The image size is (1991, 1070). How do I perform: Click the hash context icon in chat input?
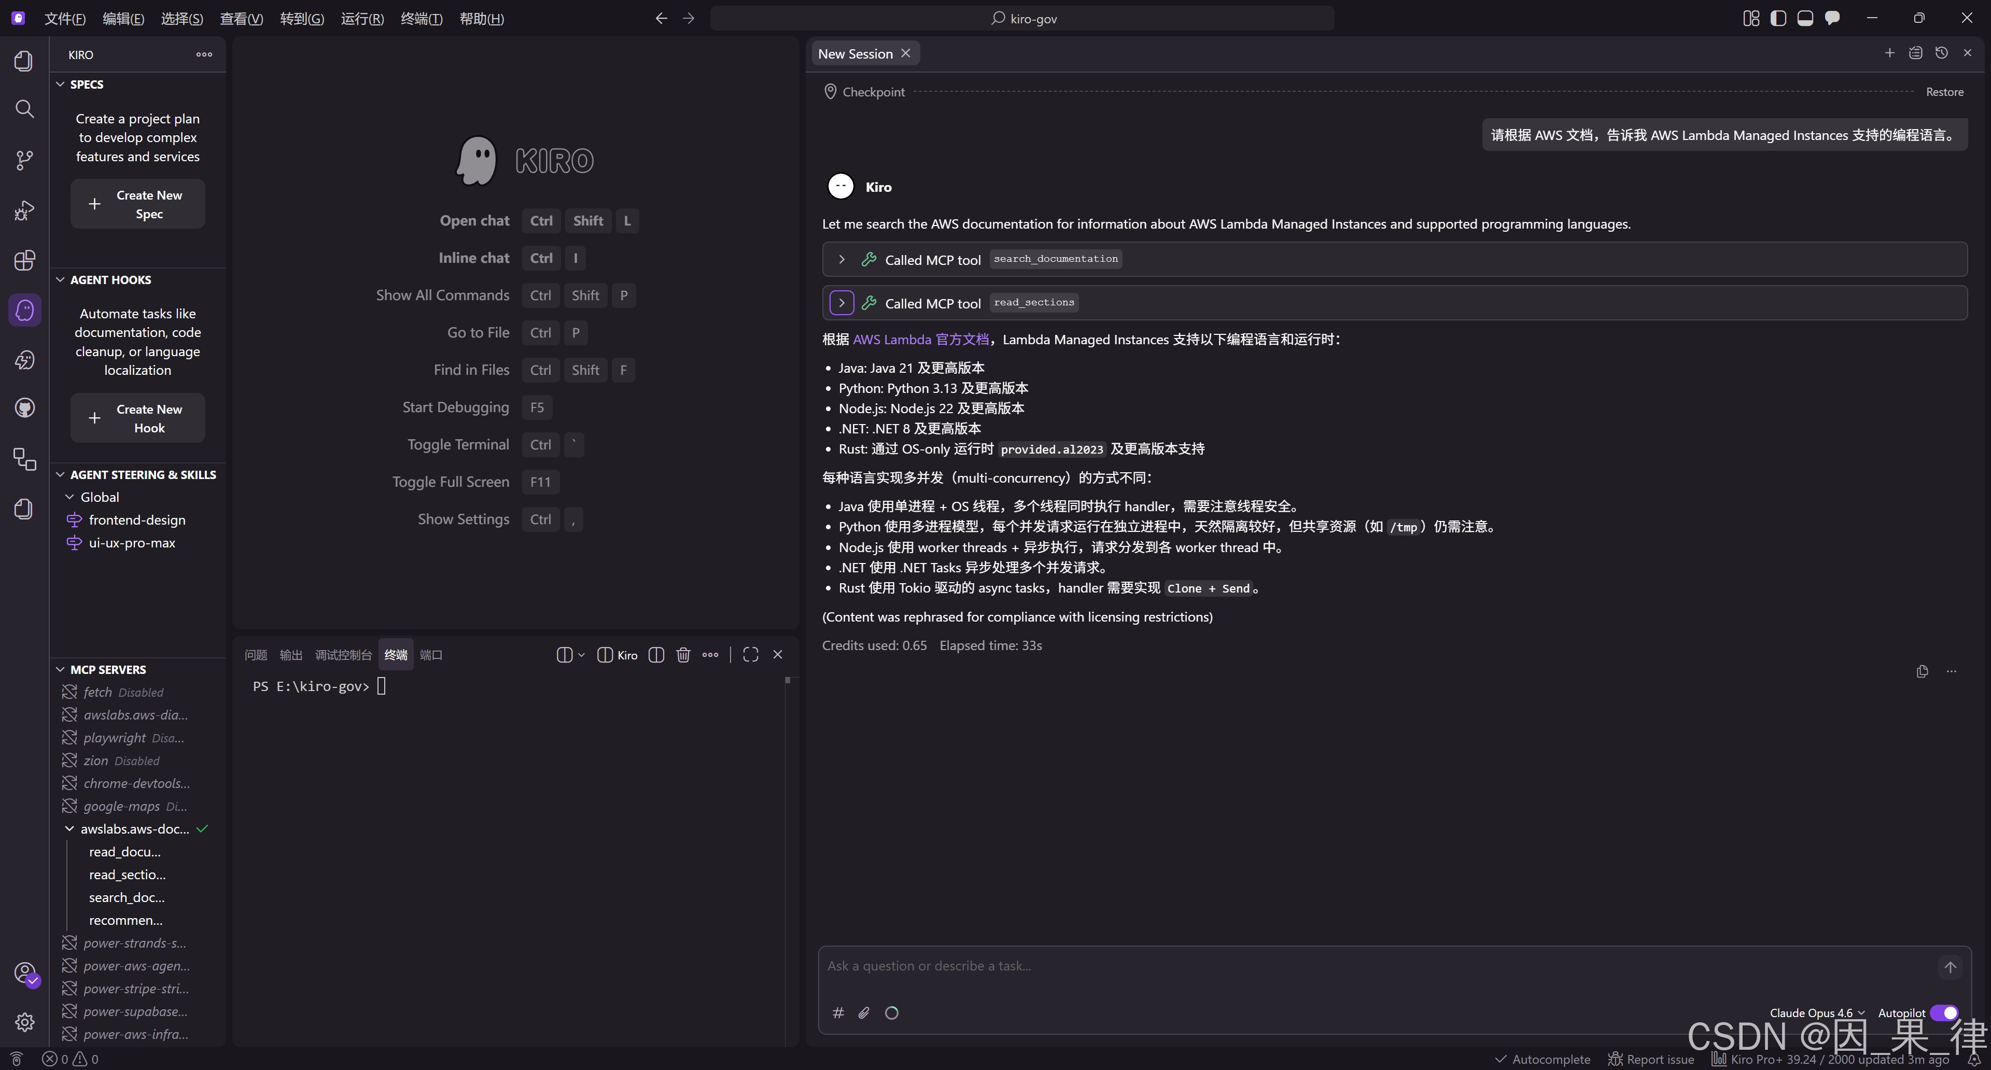tap(838, 1012)
